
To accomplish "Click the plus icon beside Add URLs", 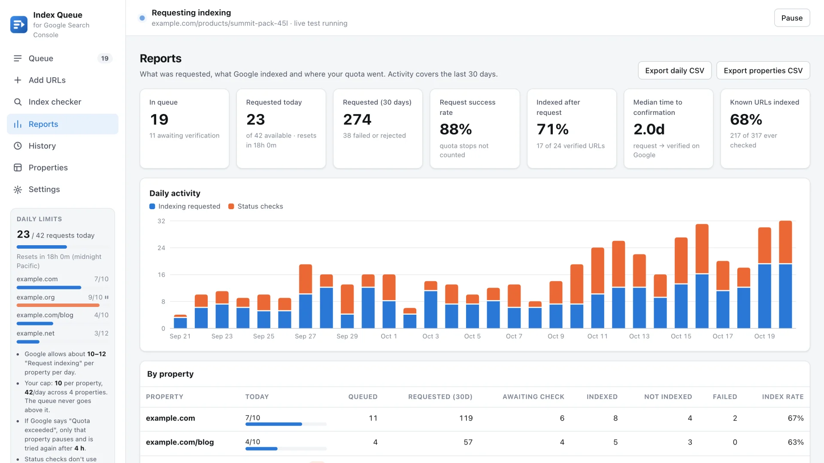I will pos(18,80).
